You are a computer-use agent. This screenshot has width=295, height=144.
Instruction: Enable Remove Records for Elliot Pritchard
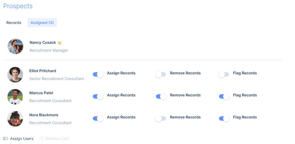click(161, 74)
